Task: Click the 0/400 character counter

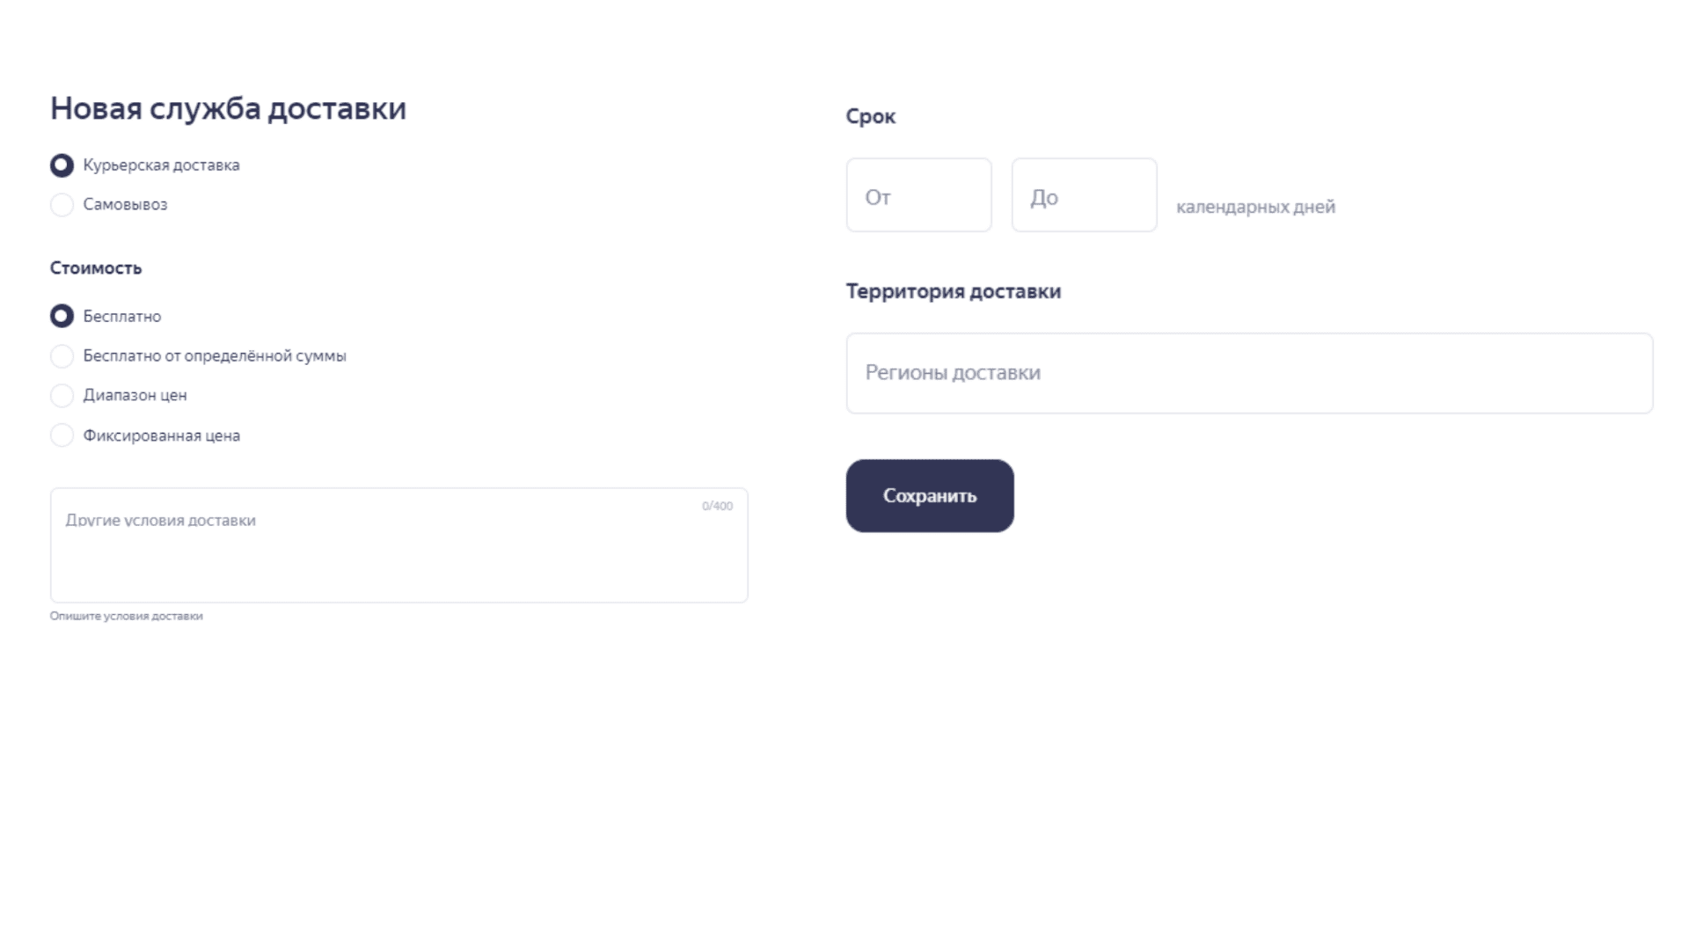Action: coord(717,506)
